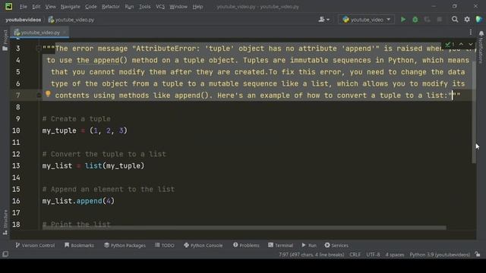Click the youtube_video.py breadcrumb
Image resolution: width=486 pixels, height=273 pixels.
[x=71, y=20]
